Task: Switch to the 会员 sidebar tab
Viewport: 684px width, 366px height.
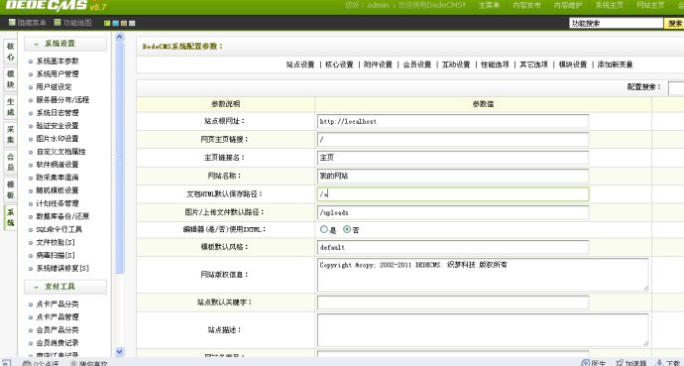Action: 11,163
